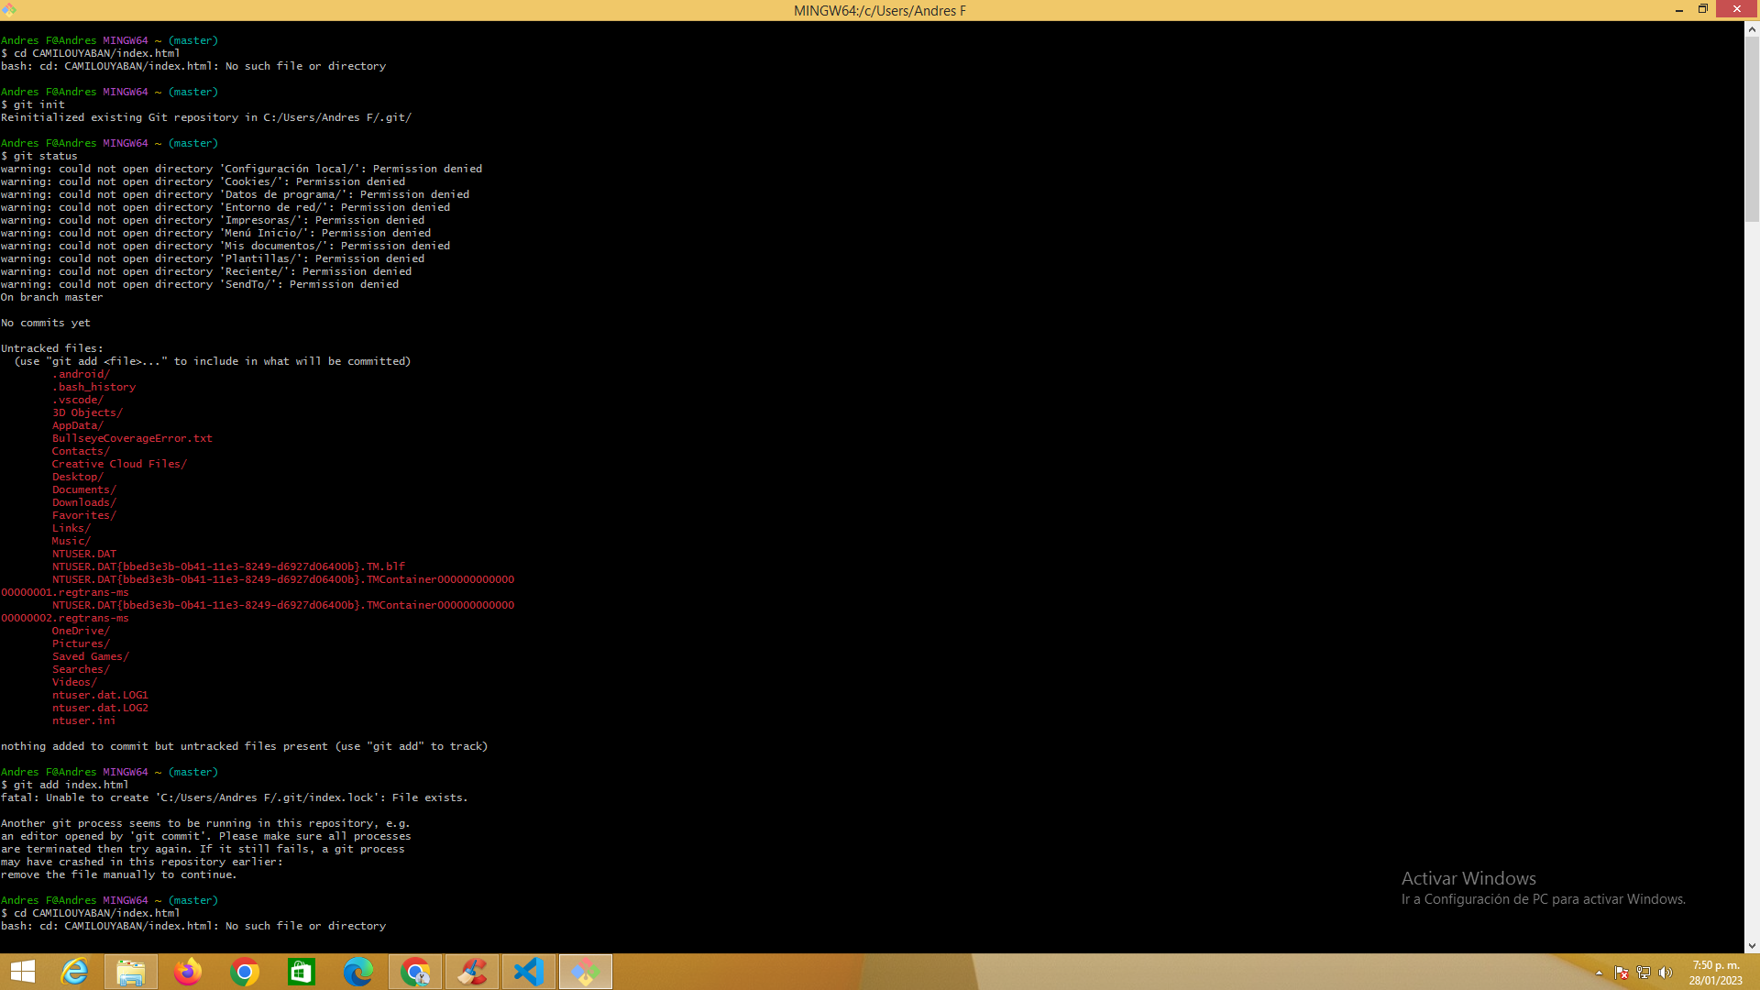1760x990 pixels.
Task: Click the untracked 'Downloads/' entry
Action: (x=84, y=502)
